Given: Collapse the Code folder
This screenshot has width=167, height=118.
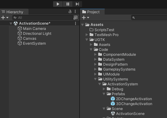Looking at the screenshot, I should 91,50.
